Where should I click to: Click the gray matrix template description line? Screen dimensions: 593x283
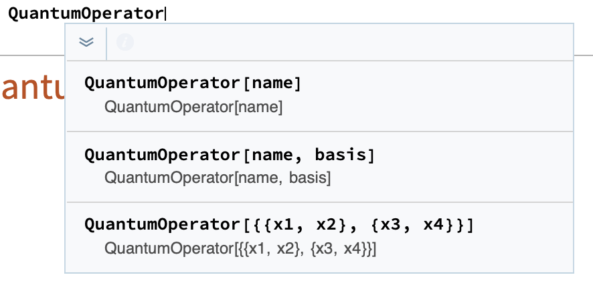coord(240,249)
